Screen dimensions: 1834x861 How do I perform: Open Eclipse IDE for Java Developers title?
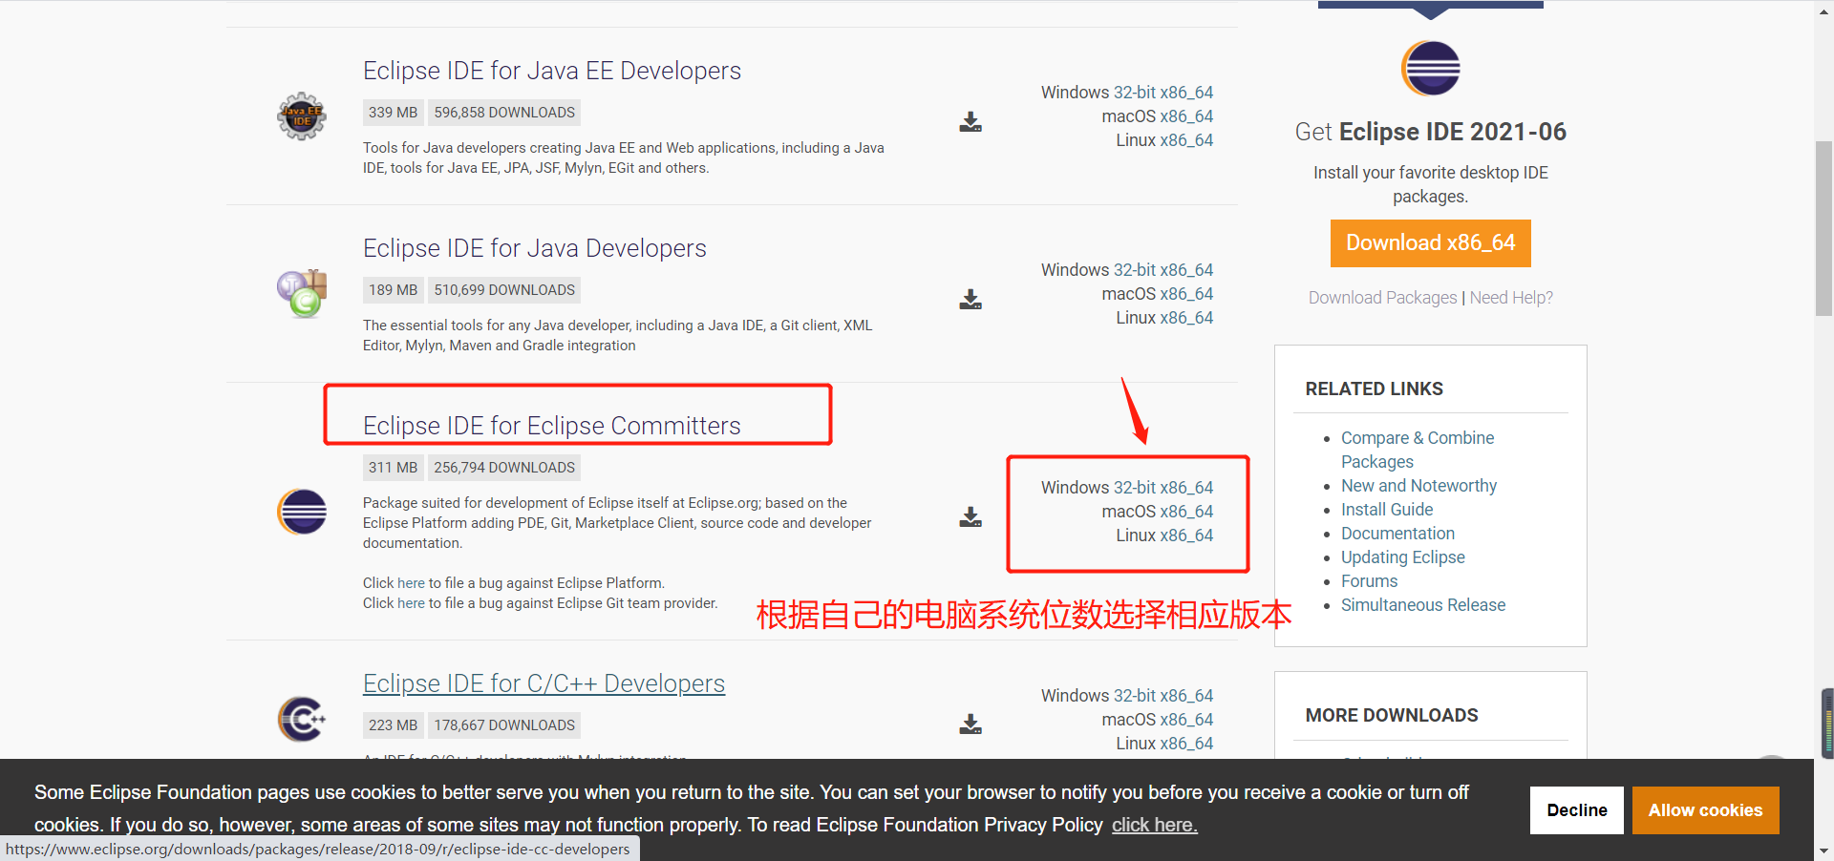click(535, 248)
